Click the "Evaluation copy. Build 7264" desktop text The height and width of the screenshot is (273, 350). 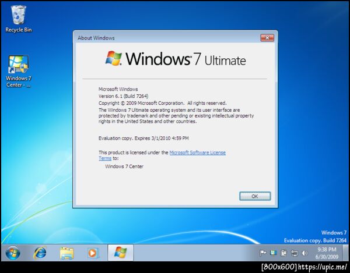pos(315,240)
